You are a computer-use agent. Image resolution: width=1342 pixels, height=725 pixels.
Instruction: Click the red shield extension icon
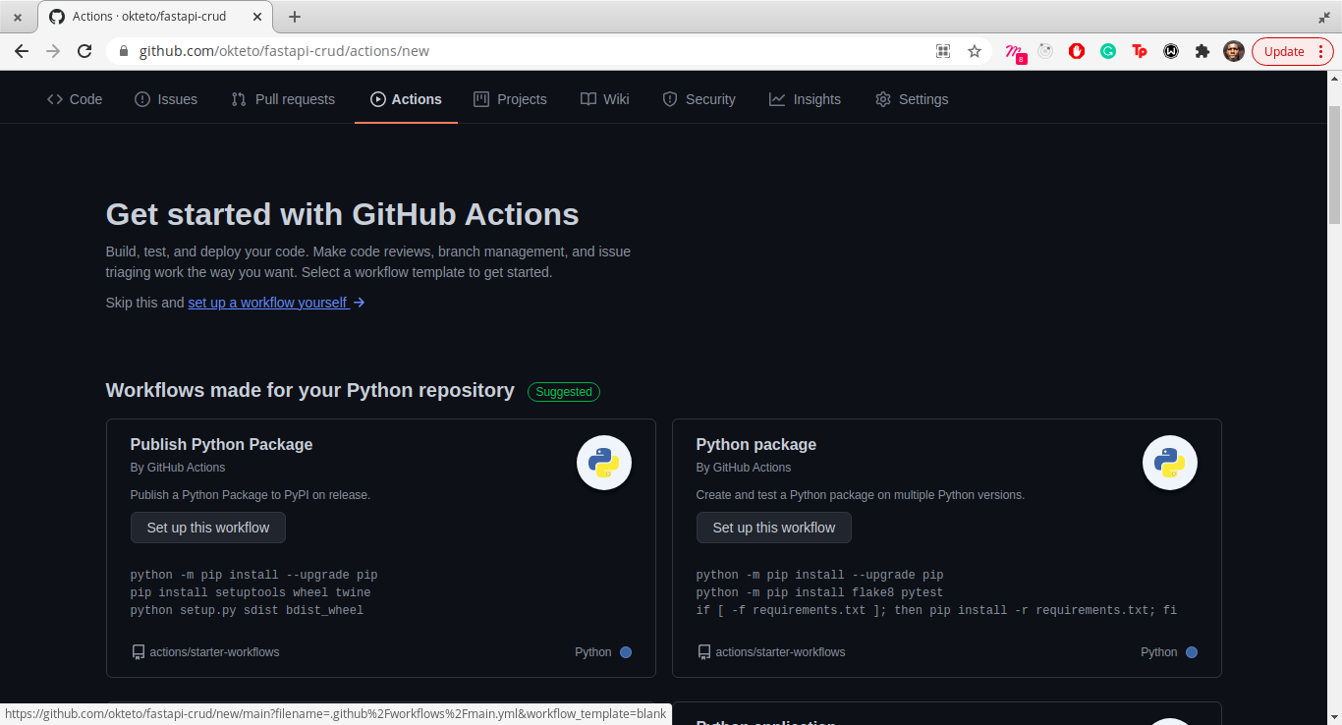pos(1077,51)
